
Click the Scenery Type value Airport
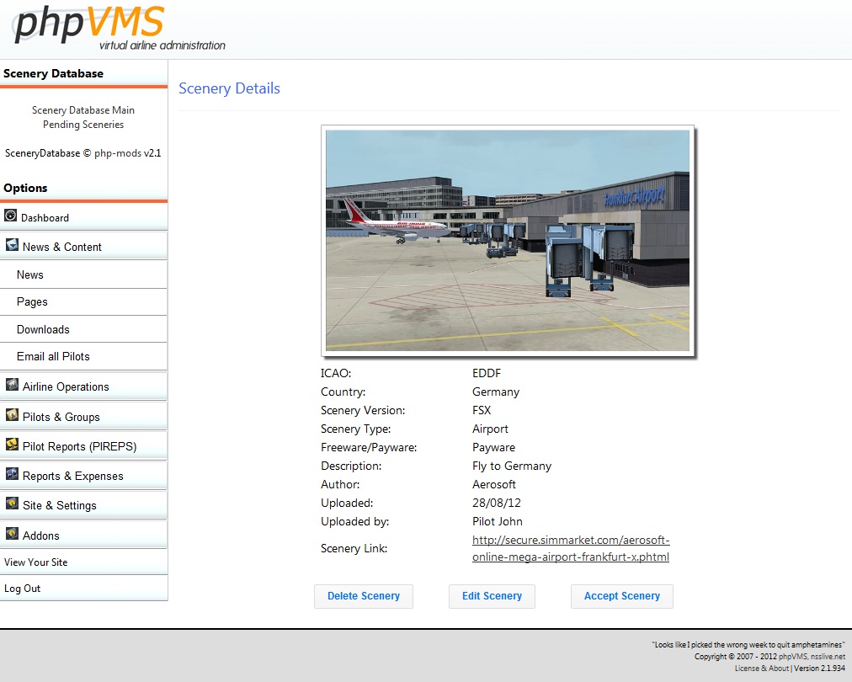pos(490,429)
